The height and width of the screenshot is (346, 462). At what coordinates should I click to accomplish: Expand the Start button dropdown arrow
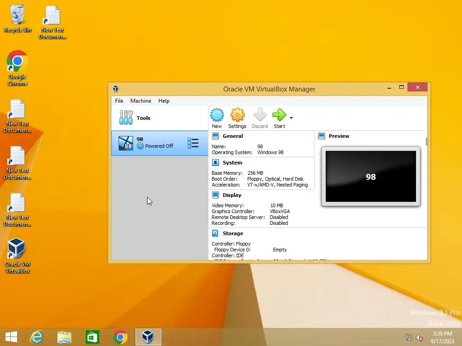pyautogui.click(x=291, y=118)
